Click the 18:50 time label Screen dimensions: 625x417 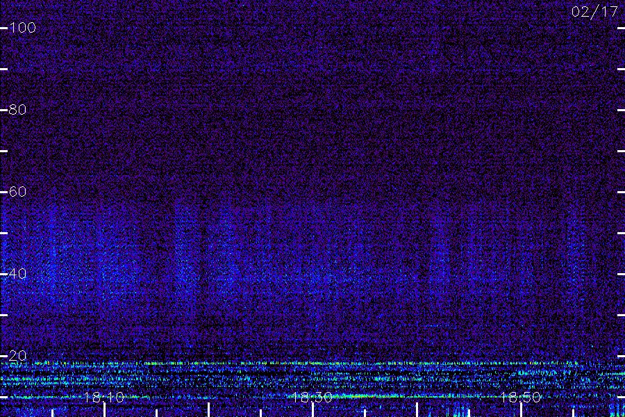click(521, 397)
